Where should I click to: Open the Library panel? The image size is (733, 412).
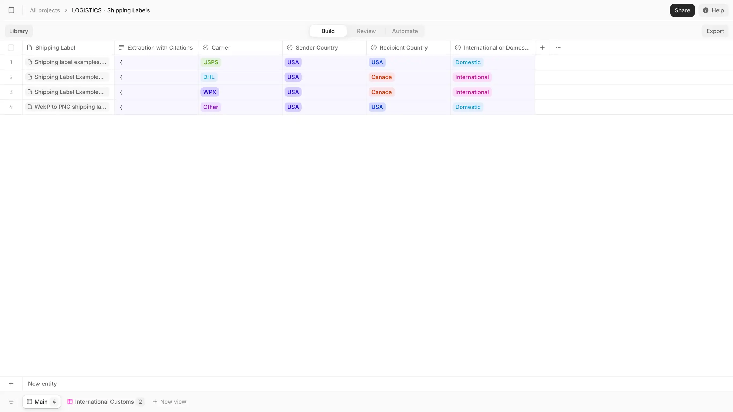19,31
